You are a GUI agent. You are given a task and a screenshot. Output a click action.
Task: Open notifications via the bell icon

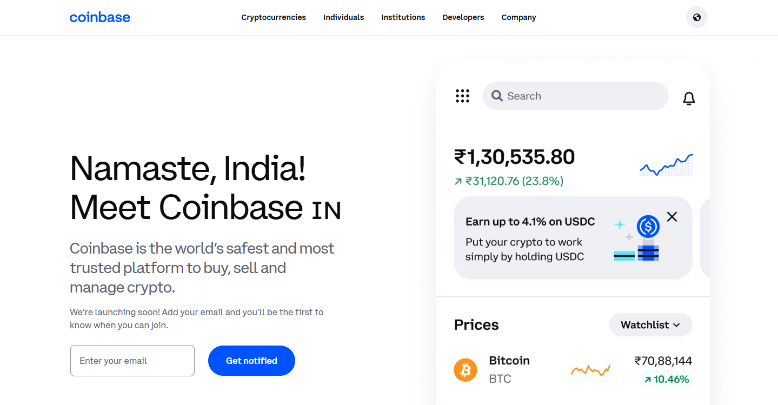pos(689,98)
